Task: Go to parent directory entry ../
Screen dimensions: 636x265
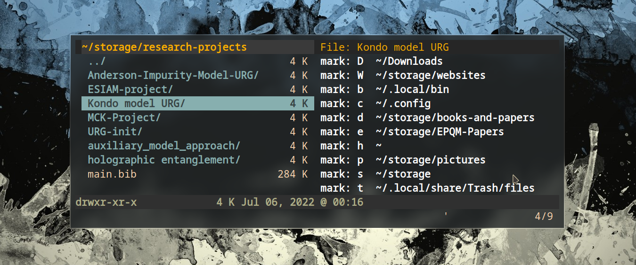Action: click(x=97, y=61)
